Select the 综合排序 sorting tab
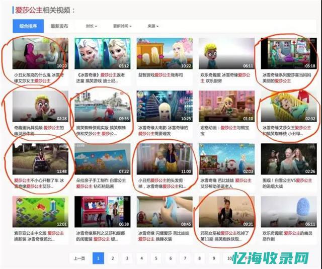Screen dimensions: 322x269 [x=28, y=26]
